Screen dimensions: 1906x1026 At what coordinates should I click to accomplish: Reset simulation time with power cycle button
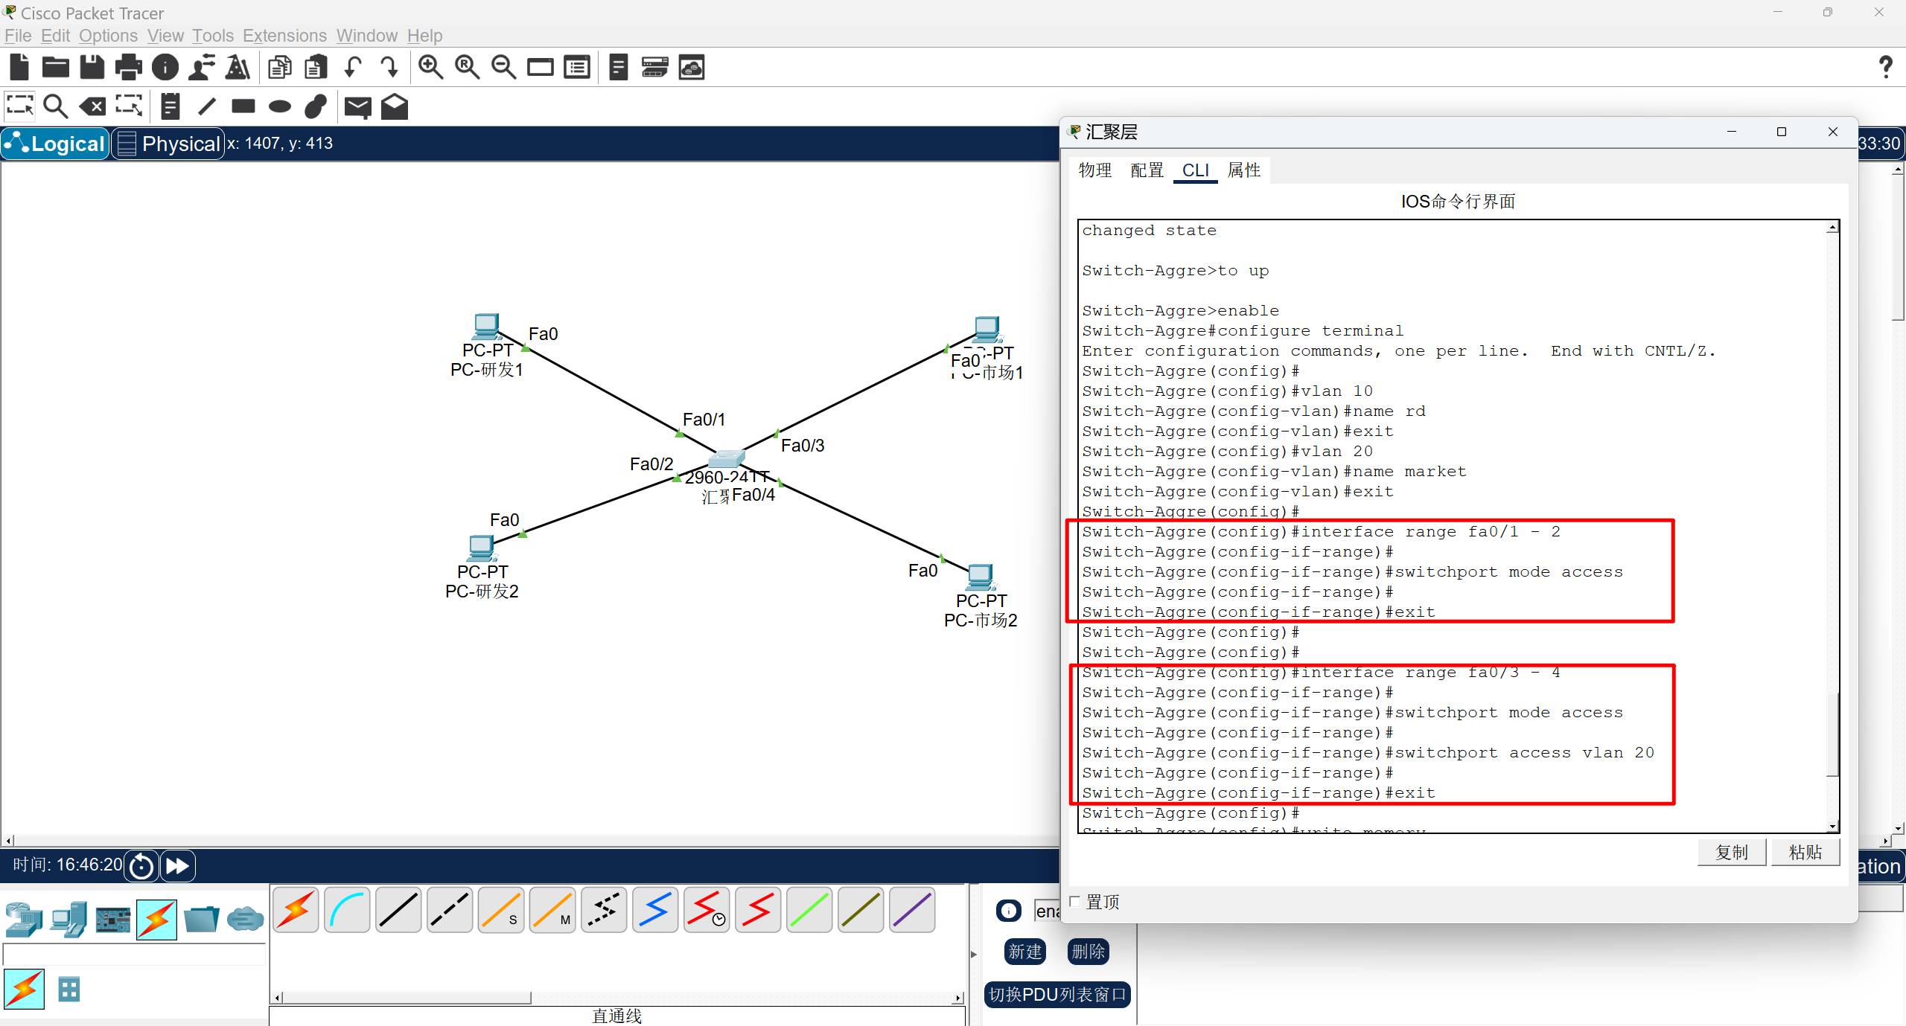point(141,865)
